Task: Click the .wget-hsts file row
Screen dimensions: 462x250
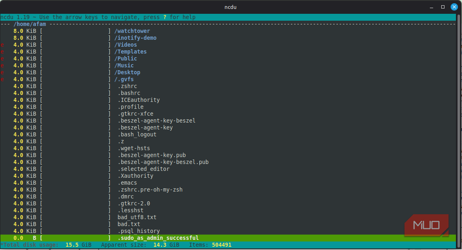Action: (228, 149)
